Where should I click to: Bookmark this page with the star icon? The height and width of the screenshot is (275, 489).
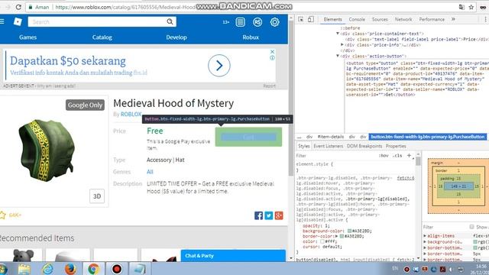point(471,7)
